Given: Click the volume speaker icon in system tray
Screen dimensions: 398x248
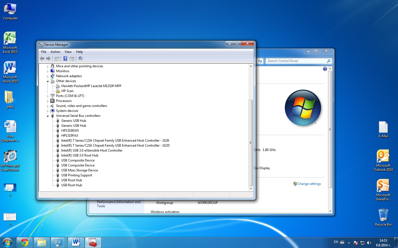Looking at the screenshot, I should pyautogui.click(x=369, y=243).
